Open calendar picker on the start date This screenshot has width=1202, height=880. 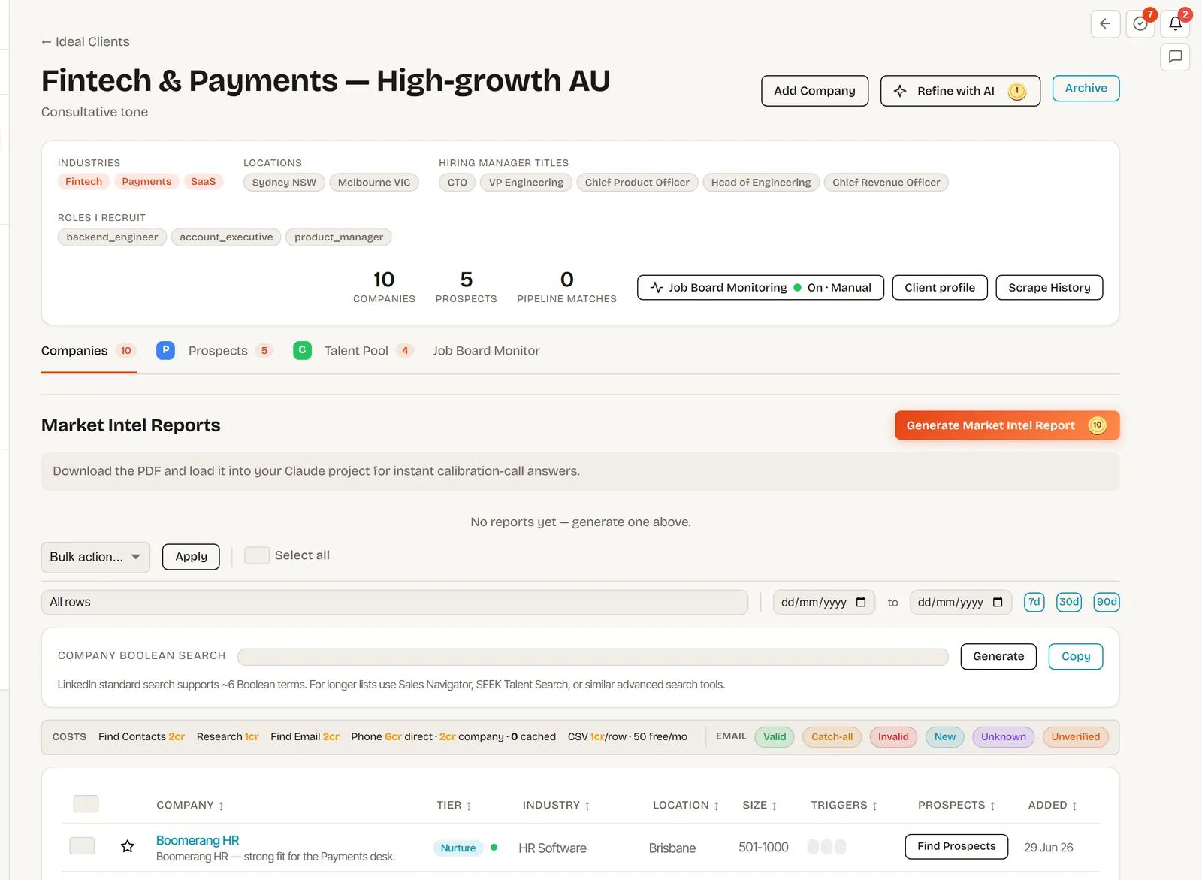tap(861, 603)
